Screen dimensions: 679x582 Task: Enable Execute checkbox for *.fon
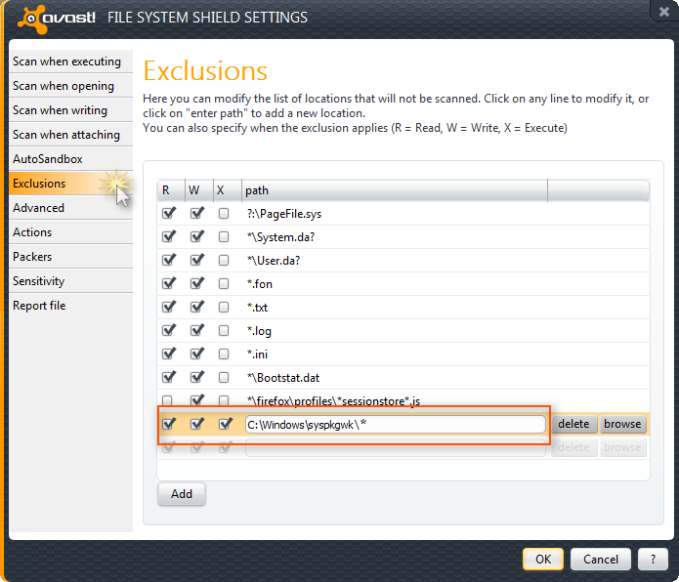coord(224,283)
